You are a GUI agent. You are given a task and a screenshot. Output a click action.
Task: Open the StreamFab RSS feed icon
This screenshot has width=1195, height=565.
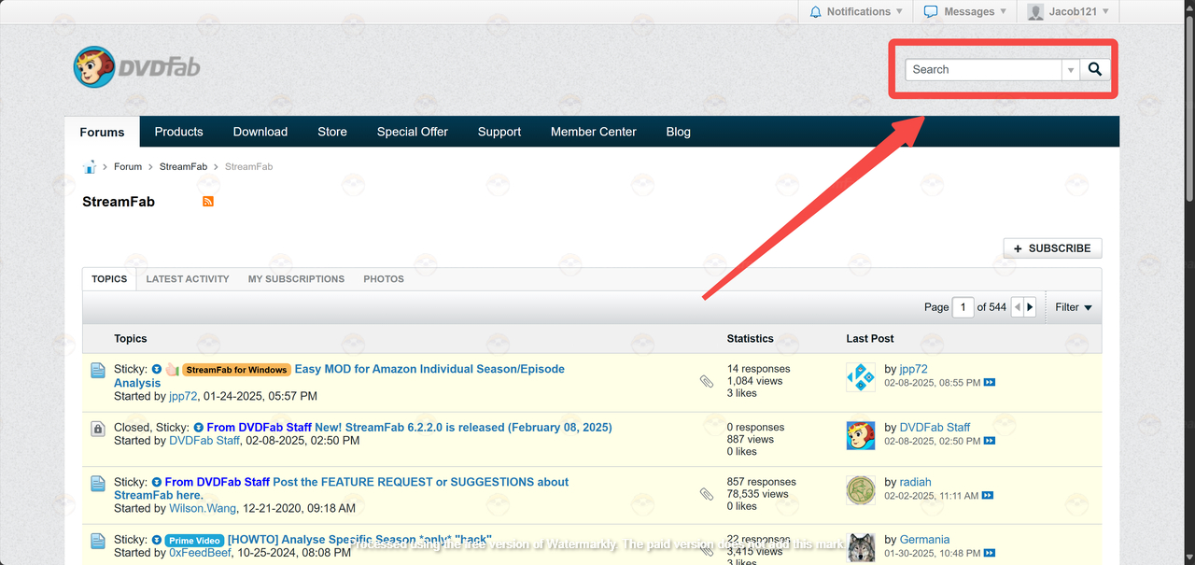pyautogui.click(x=208, y=201)
